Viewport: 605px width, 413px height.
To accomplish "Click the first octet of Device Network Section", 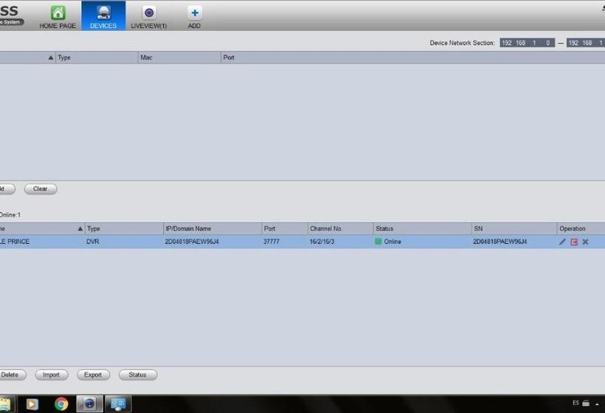I will [507, 43].
